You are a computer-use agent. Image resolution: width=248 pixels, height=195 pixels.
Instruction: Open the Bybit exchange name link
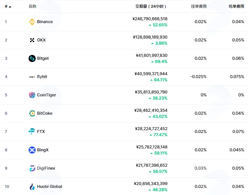(x=42, y=77)
